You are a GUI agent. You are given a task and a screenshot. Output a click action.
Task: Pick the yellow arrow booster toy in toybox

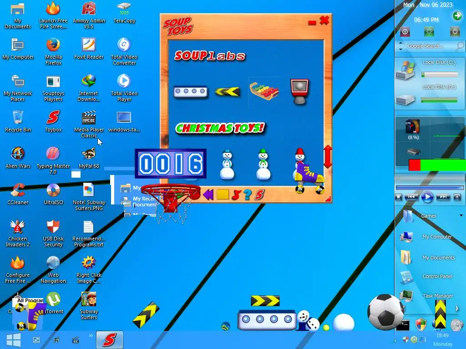(x=227, y=92)
